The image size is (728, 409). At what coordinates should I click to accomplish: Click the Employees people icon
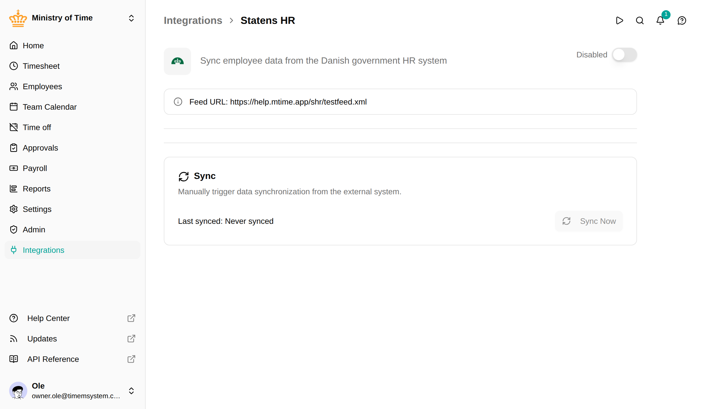[14, 86]
